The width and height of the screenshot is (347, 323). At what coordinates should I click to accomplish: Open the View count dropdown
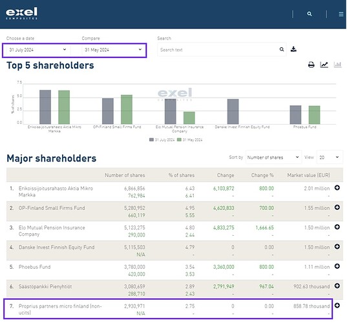[330, 157]
